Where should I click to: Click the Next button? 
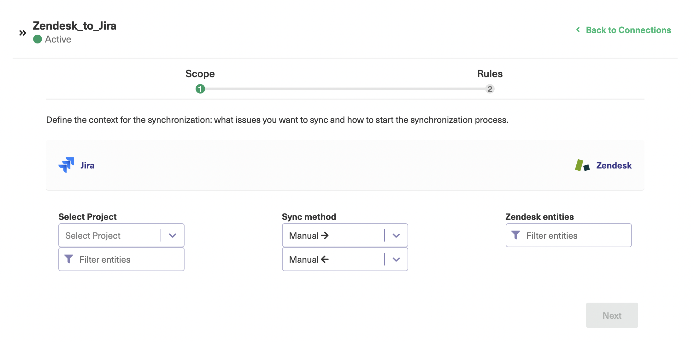[612, 315]
